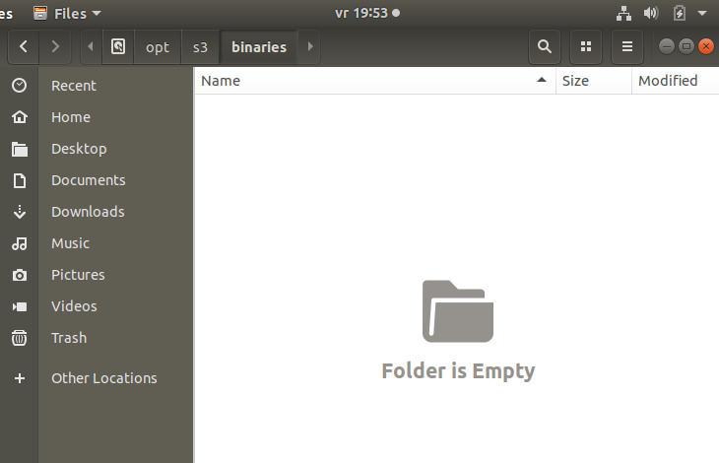
Task: Click the root disk icon in path bar
Action: point(118,46)
